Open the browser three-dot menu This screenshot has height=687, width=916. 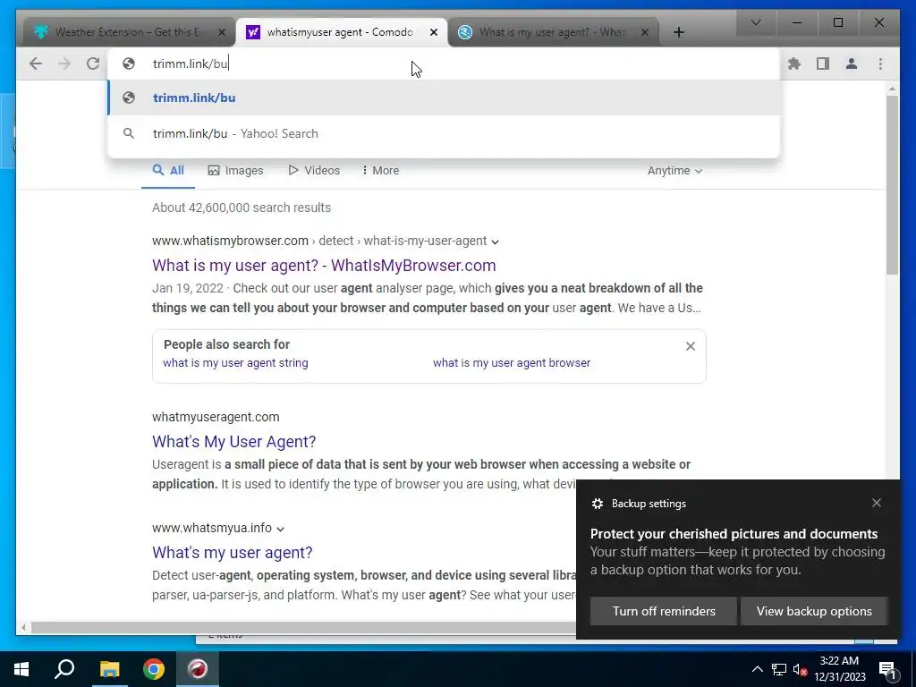tap(880, 64)
